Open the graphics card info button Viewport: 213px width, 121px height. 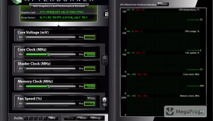tap(106, 14)
